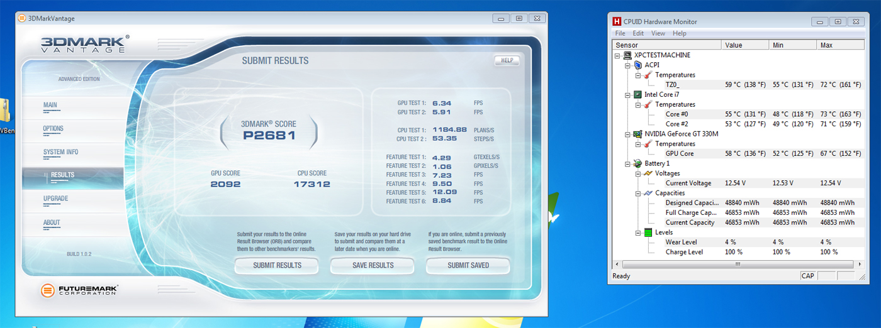The width and height of the screenshot is (881, 328).
Task: Click the SUBMIT RESULTS button
Action: [x=277, y=265]
